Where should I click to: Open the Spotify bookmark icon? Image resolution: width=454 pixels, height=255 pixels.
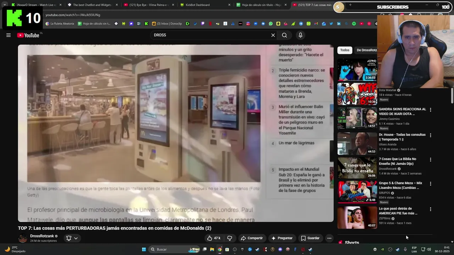(354, 24)
